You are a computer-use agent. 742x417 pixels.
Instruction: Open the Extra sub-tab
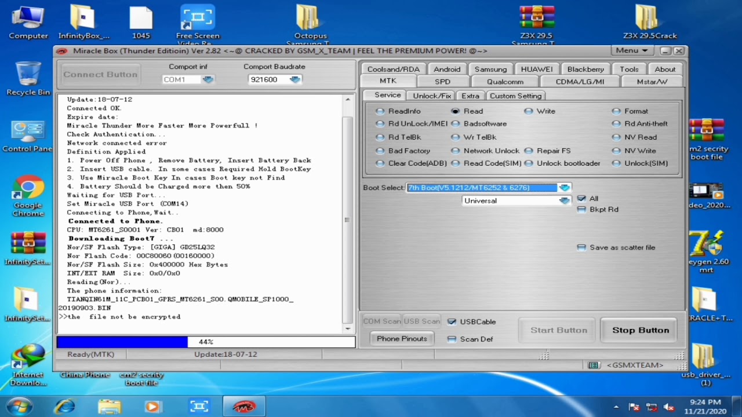click(470, 96)
